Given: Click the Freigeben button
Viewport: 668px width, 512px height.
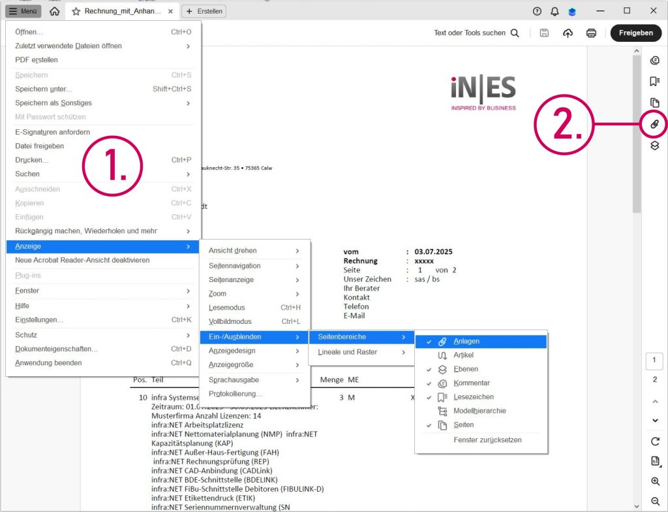Looking at the screenshot, I should pyautogui.click(x=635, y=33).
